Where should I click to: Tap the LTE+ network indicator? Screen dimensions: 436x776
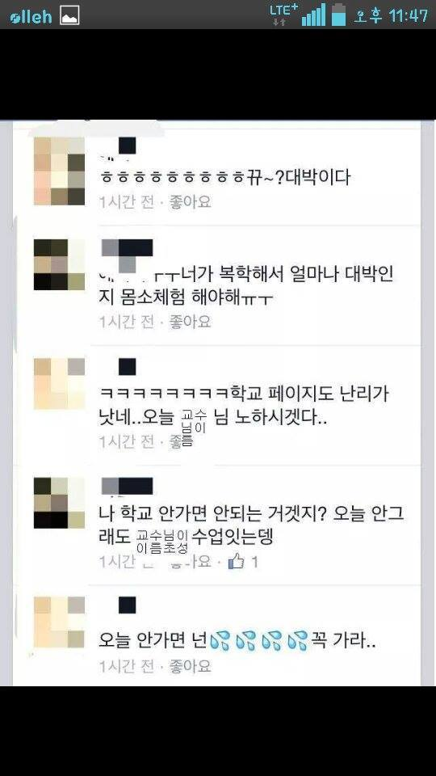coord(283,15)
